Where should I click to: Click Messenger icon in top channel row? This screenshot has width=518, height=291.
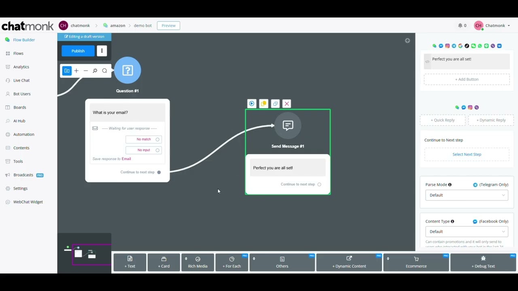pos(441,46)
